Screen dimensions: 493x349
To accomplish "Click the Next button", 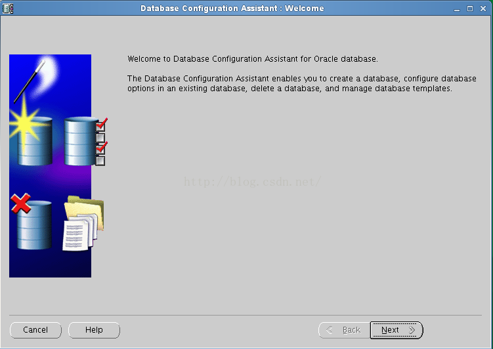I will [x=396, y=330].
